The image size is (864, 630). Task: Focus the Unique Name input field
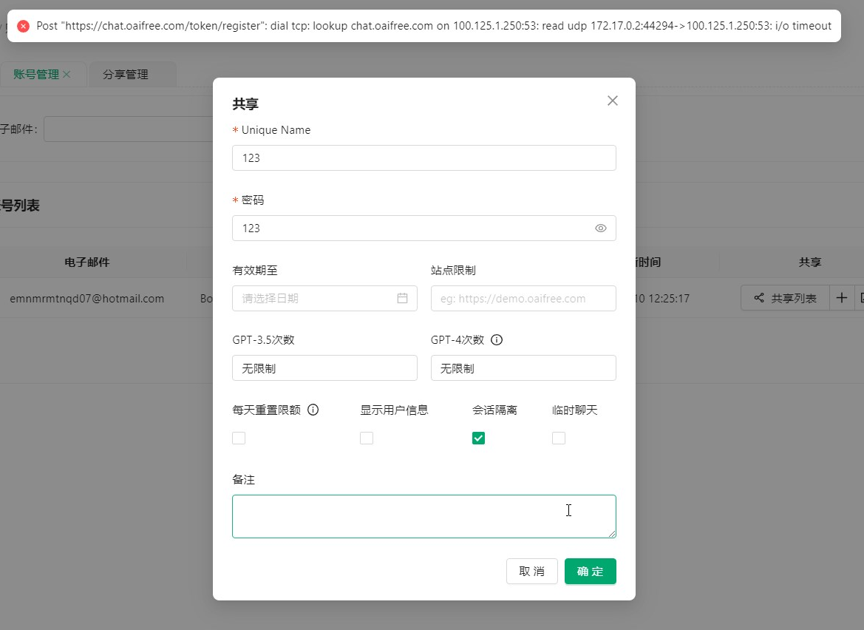pyautogui.click(x=424, y=158)
